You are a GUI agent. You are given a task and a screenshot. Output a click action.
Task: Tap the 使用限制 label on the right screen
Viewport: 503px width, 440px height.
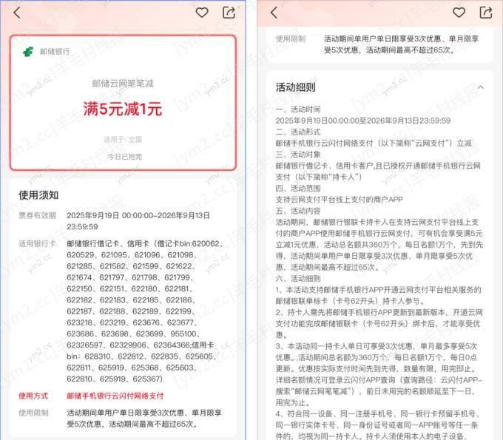pyautogui.click(x=290, y=38)
